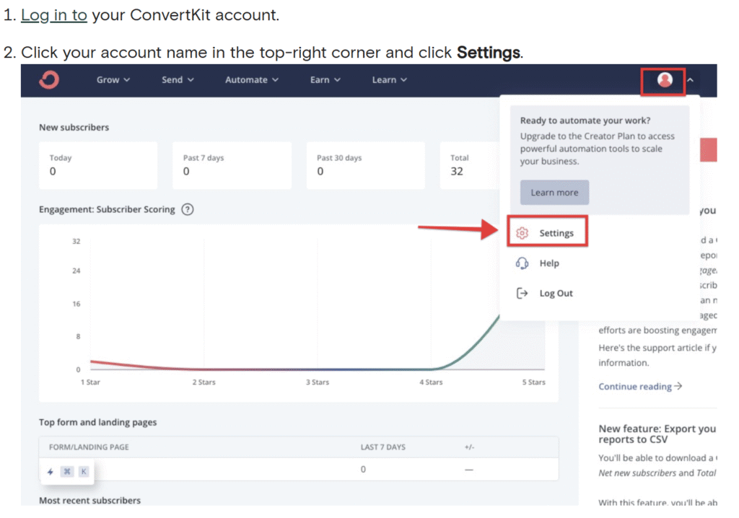The image size is (739, 518).
Task: Click the '1 Star' axis label
Action: click(x=90, y=382)
